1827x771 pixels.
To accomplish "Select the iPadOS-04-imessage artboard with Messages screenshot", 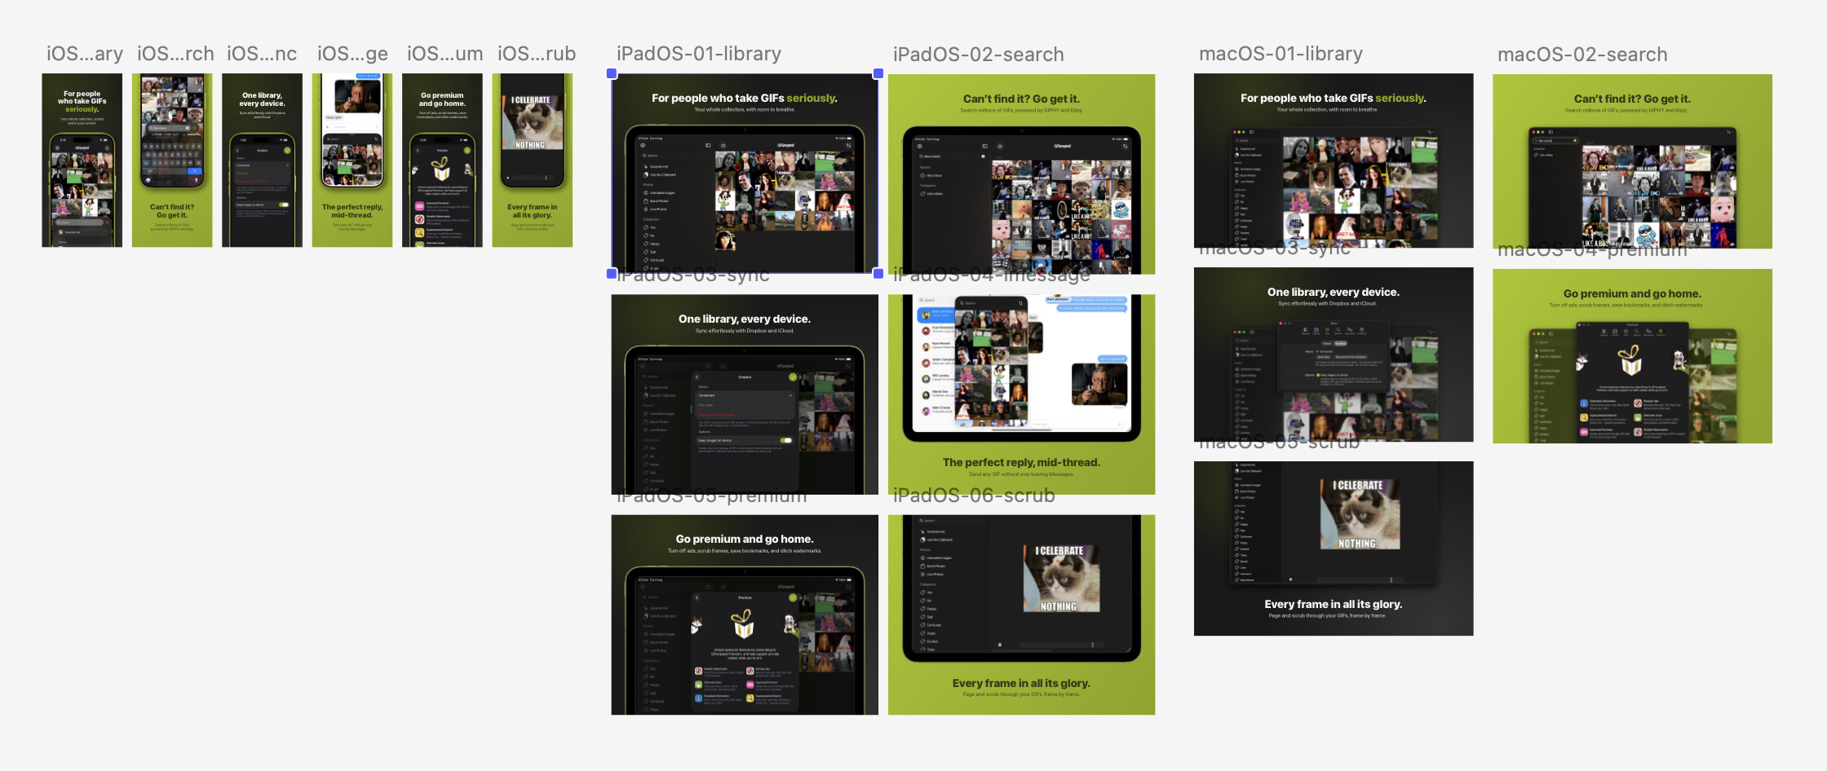I will pos(1021,394).
